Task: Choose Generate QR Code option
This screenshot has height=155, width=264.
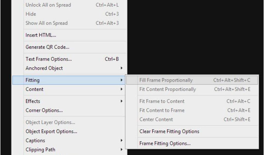Action: point(47,47)
